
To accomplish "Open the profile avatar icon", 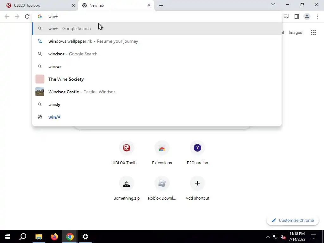I will pos(307,16).
